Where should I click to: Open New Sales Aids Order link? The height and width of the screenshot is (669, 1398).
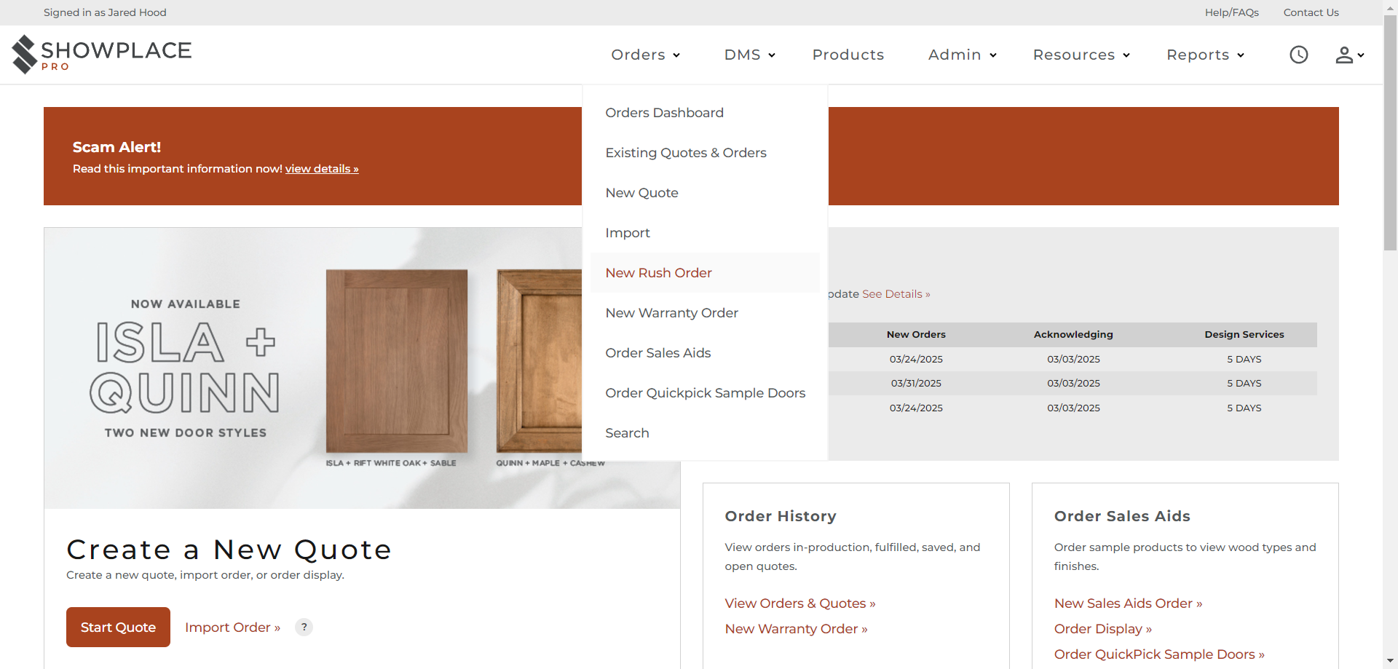1128,603
